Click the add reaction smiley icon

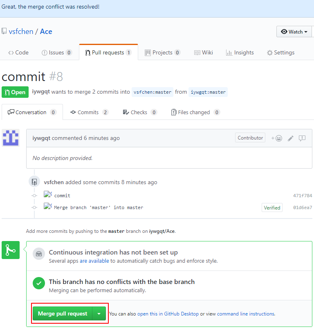tap(277, 138)
